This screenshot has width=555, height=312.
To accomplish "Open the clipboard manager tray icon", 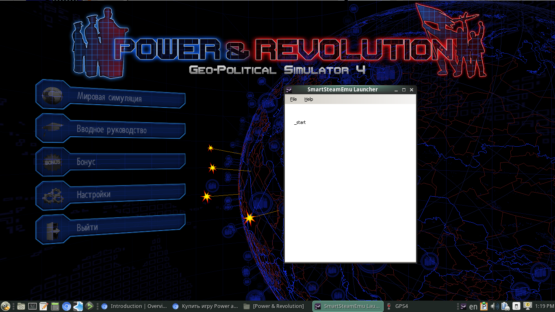I will pos(505,306).
